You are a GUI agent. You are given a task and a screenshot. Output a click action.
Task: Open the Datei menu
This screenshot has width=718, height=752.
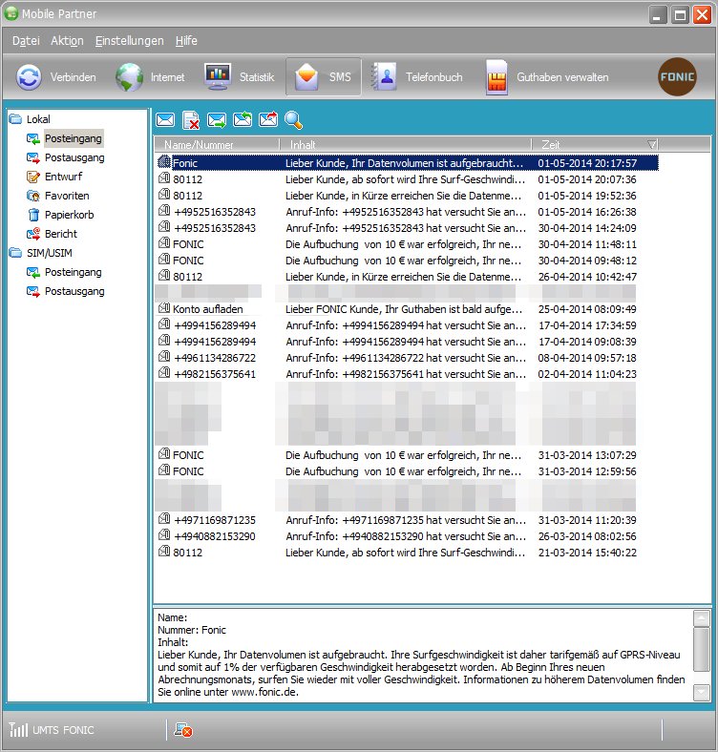26,41
